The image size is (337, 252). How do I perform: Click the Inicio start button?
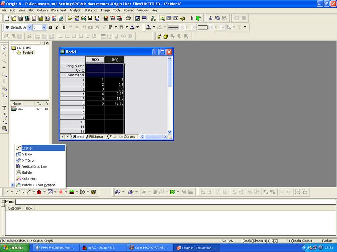click(15, 247)
